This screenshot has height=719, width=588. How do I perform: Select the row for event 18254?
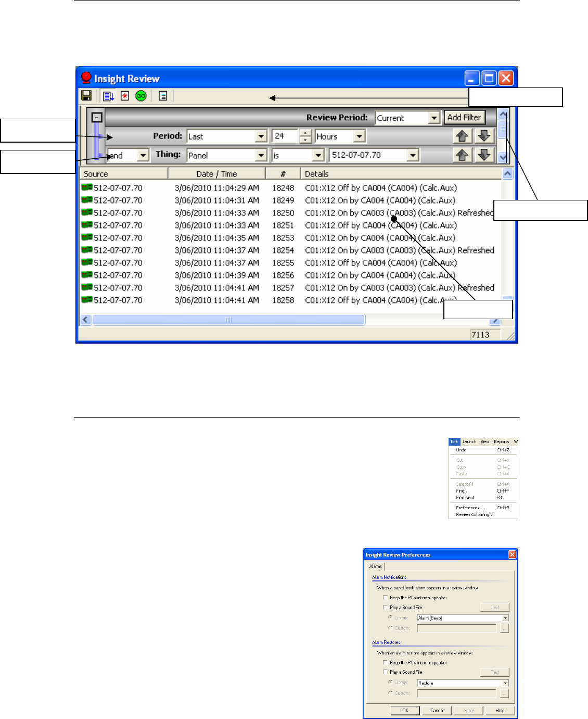[290, 250]
